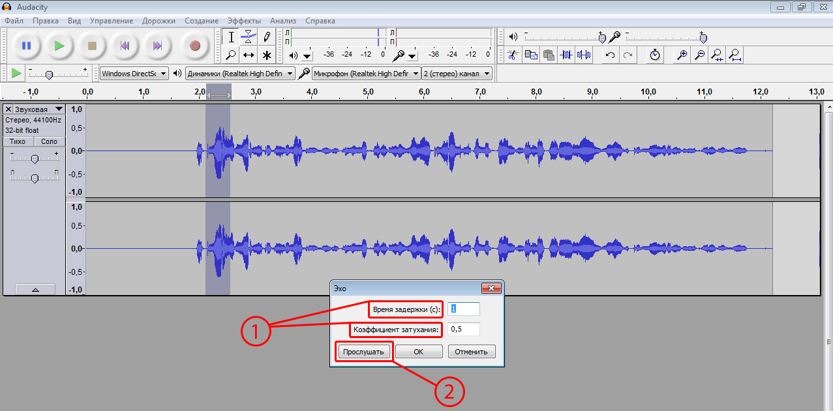Select the Draw pencil tool

click(266, 36)
